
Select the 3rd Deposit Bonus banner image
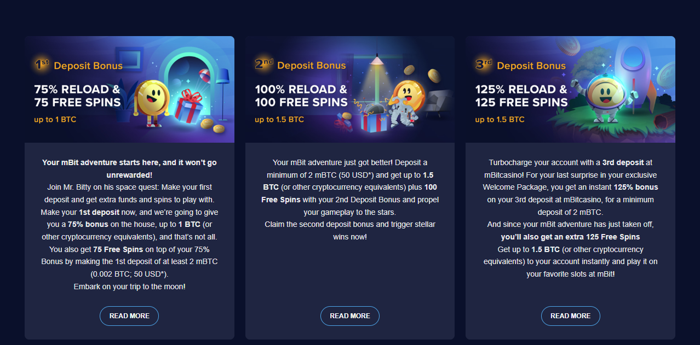[x=570, y=89]
